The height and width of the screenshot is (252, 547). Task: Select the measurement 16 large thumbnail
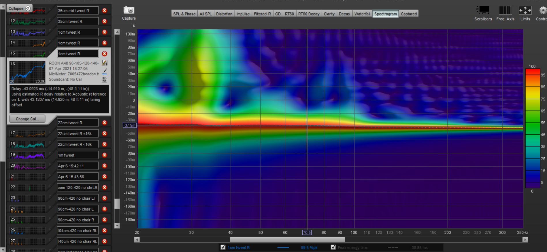(27, 72)
